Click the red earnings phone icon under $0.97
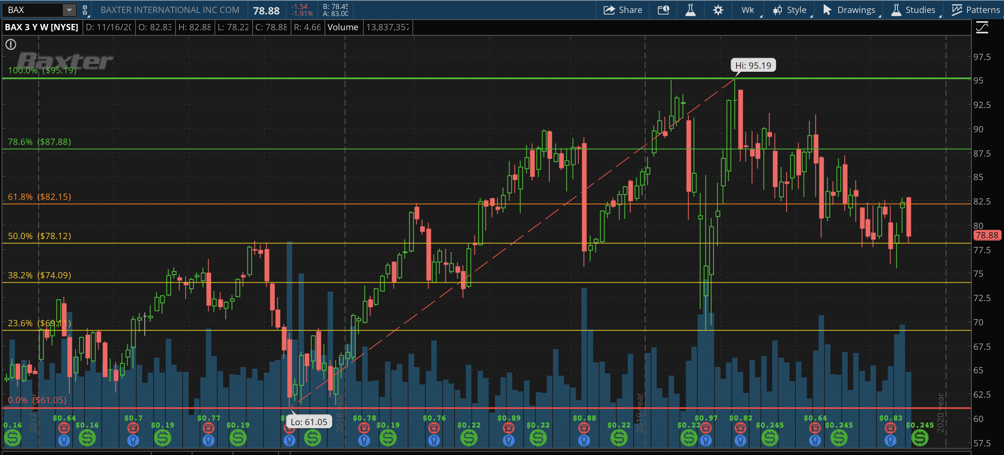The image size is (1004, 455). point(706,428)
